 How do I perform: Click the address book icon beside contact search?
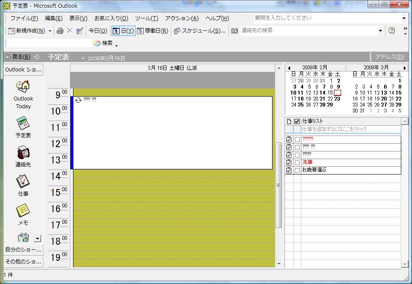pyautogui.click(x=234, y=31)
